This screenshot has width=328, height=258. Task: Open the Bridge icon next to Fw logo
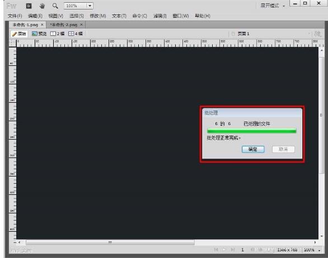pos(29,6)
